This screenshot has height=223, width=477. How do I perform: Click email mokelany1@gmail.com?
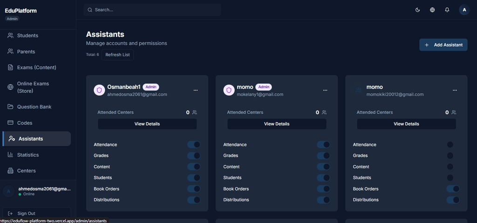(x=260, y=95)
